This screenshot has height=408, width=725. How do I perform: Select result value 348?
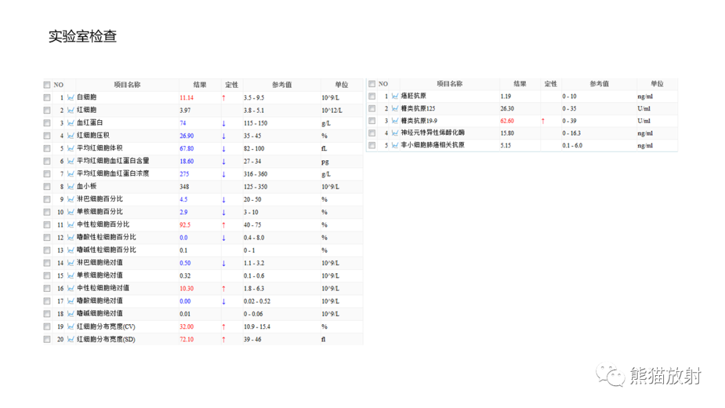[184, 187]
